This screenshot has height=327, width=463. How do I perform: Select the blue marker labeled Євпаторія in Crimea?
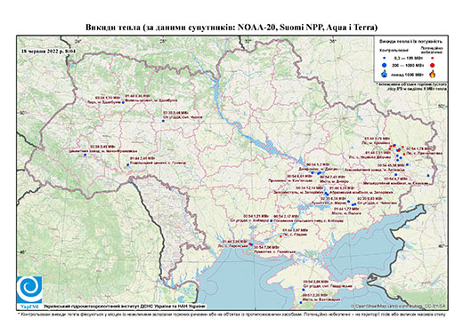point(301,302)
